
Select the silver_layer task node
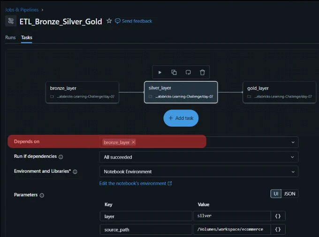(181, 92)
